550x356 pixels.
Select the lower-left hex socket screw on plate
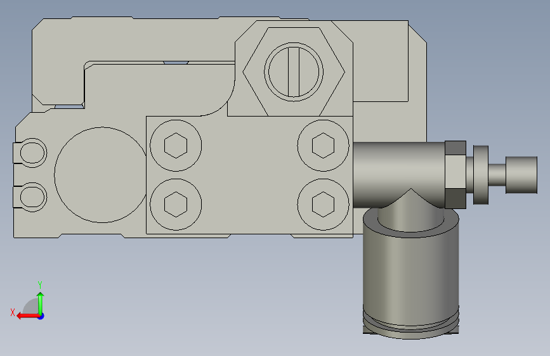(176, 204)
